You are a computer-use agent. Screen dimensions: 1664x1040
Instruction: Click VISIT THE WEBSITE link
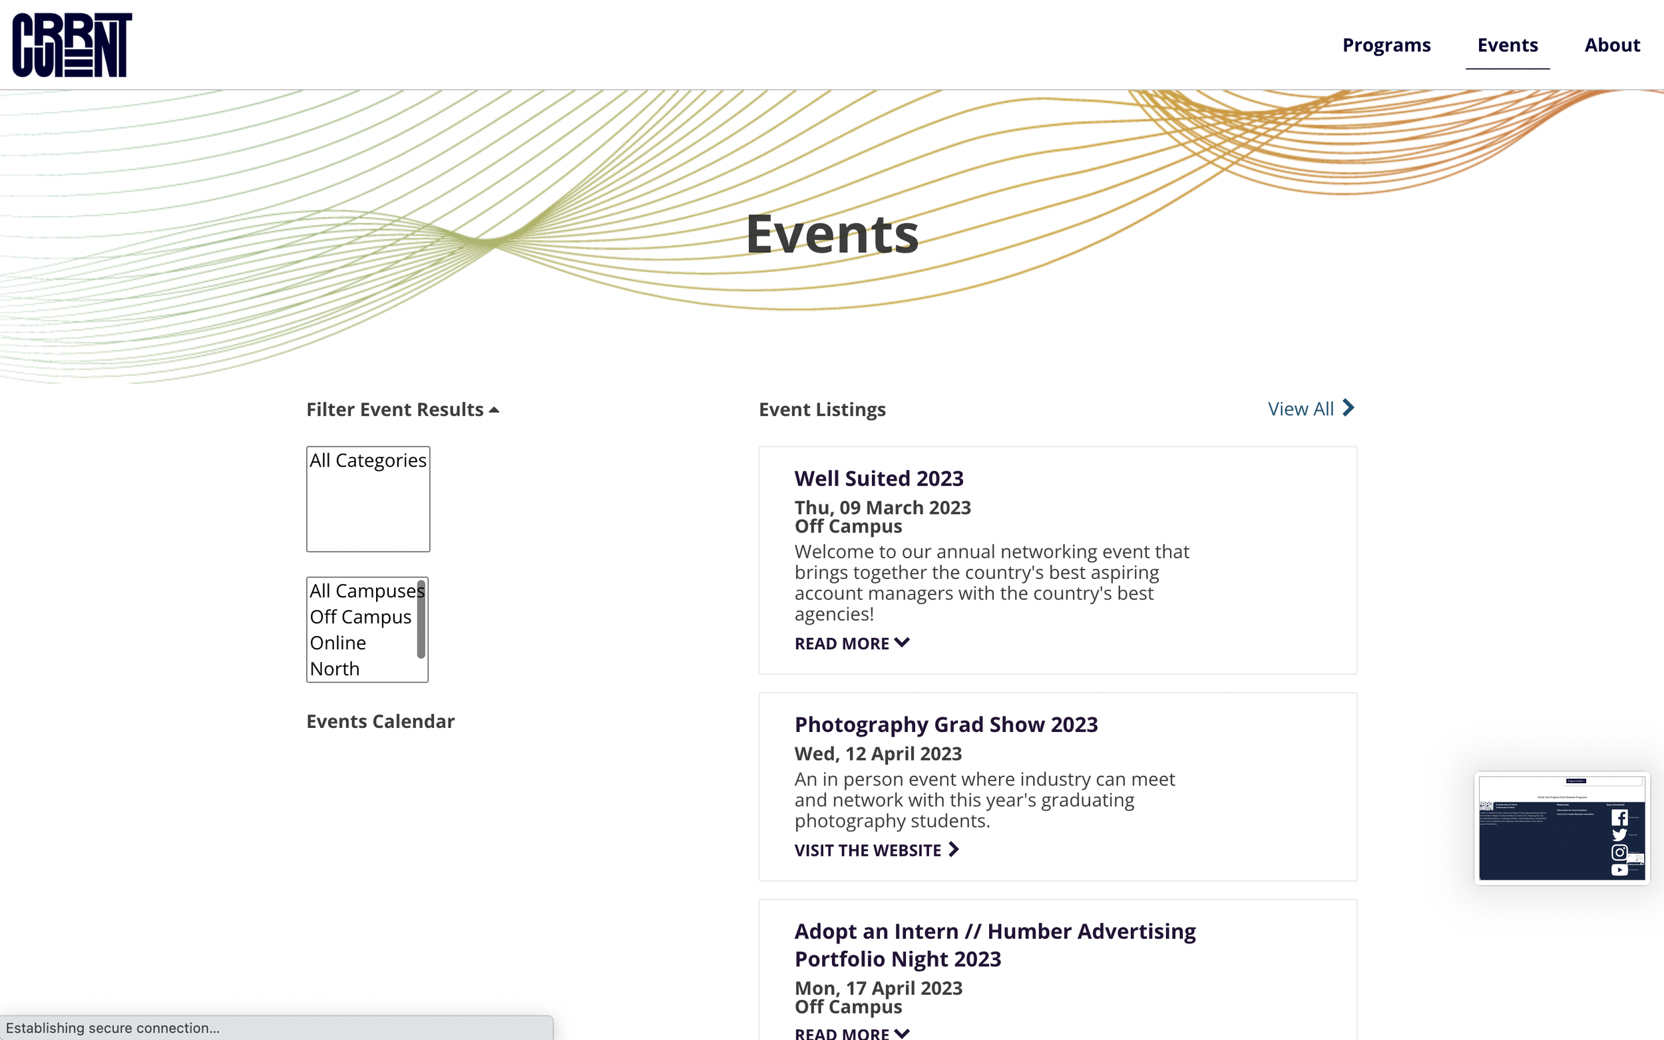867,850
